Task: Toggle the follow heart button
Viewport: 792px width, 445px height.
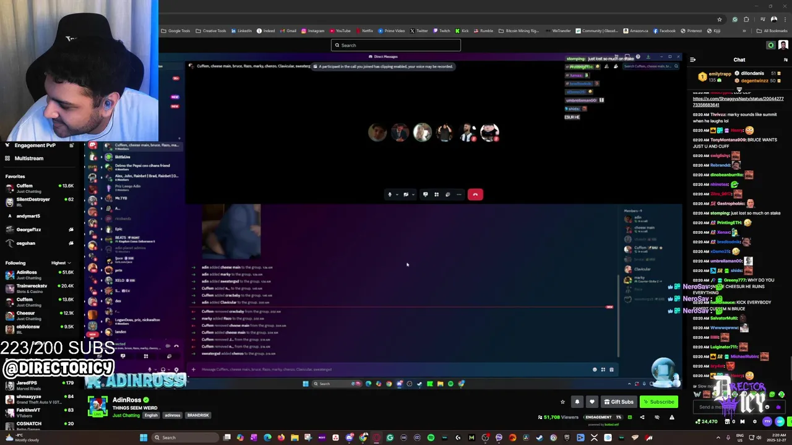Action: pyautogui.click(x=592, y=402)
